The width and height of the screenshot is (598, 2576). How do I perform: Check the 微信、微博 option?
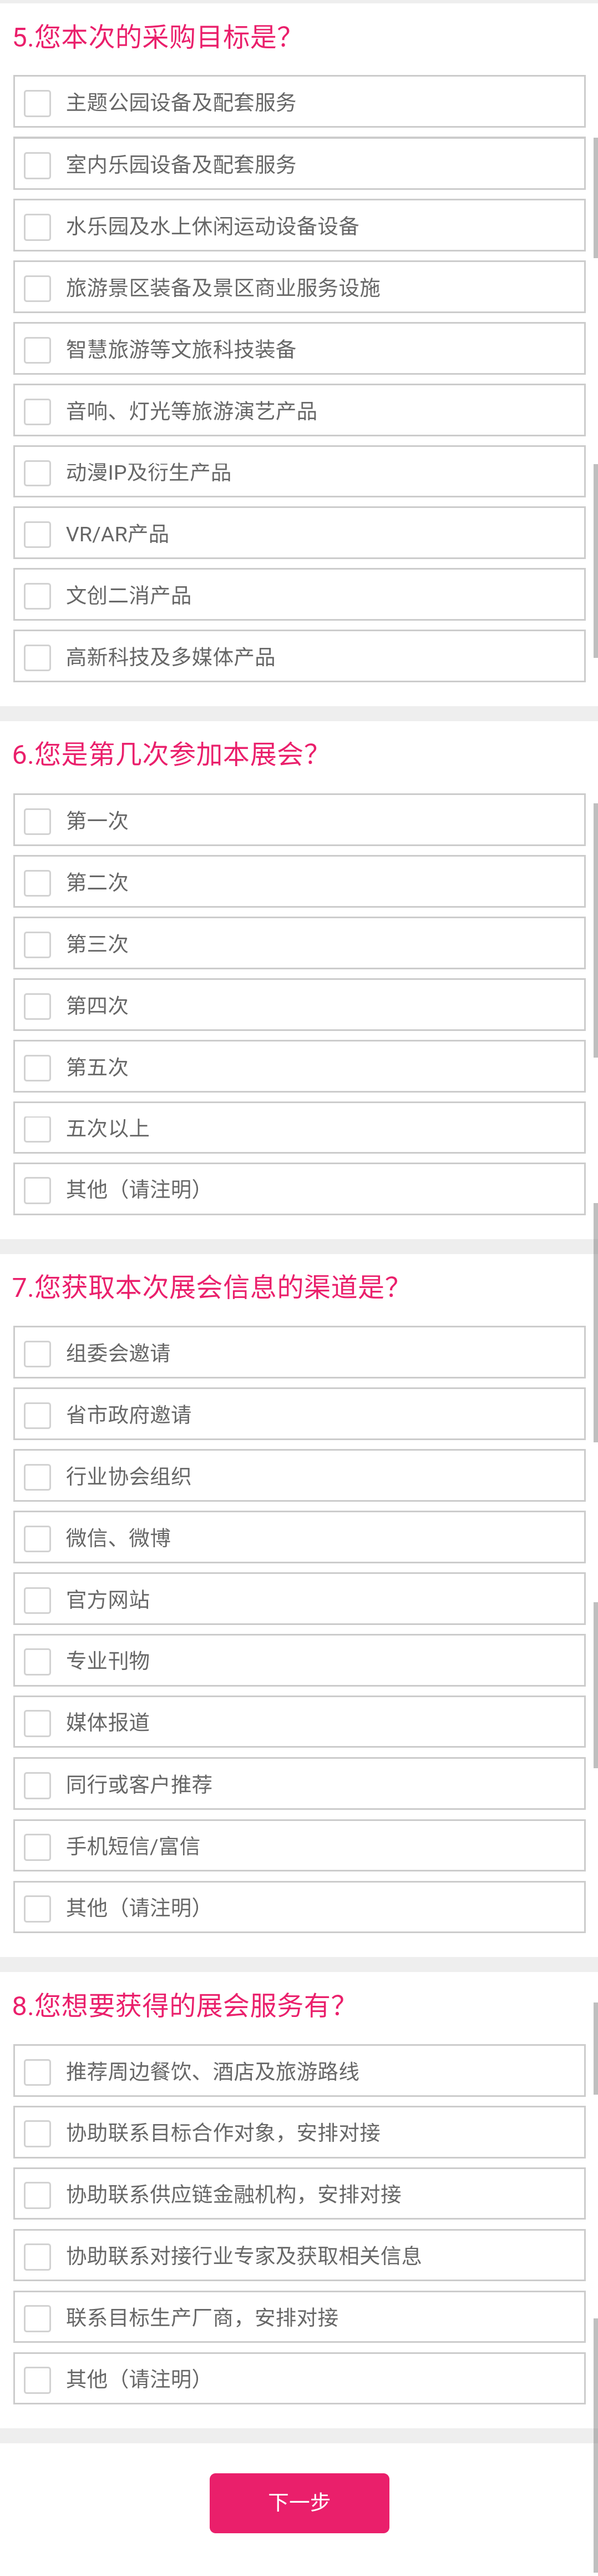click(299, 1537)
